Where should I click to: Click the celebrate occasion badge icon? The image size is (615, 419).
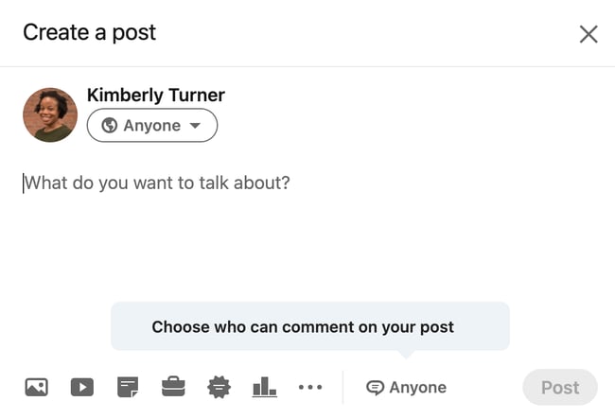[x=219, y=387]
